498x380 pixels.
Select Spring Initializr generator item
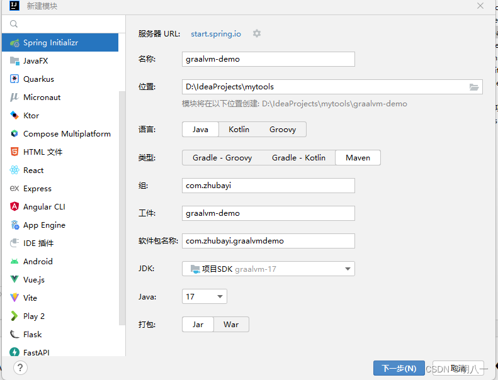pyautogui.click(x=60, y=43)
